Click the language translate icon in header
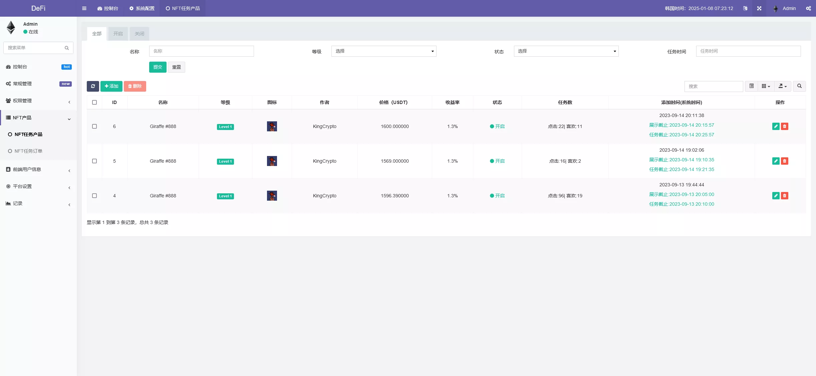816x376 pixels. pos(745,8)
